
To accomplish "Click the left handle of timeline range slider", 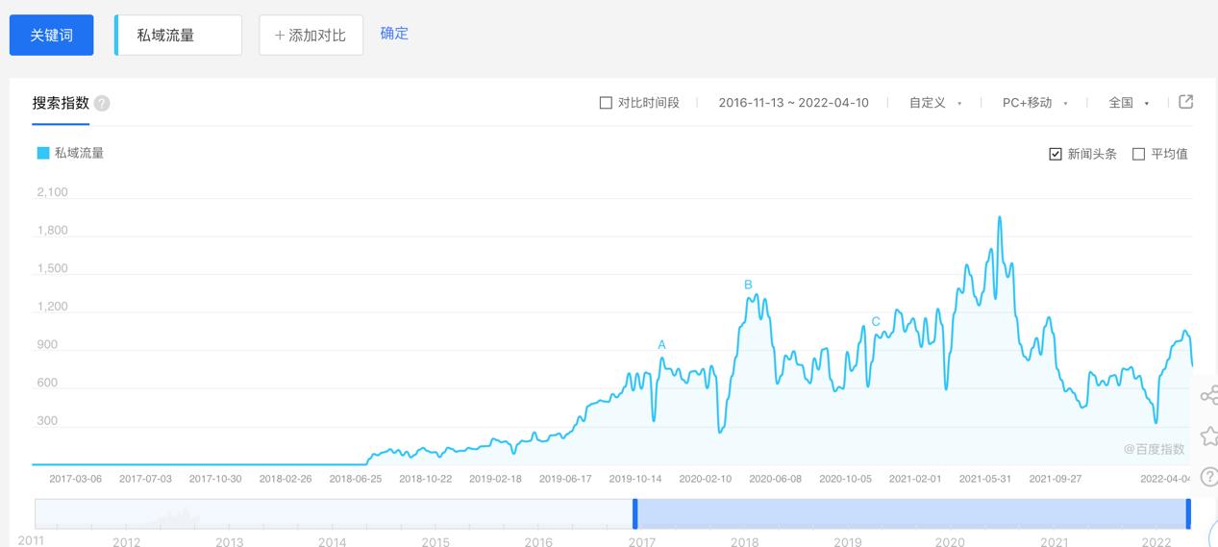I will click(634, 513).
